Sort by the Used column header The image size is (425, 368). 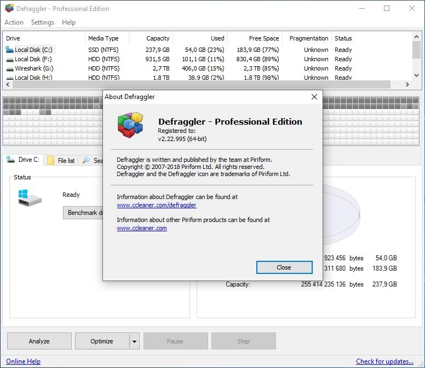point(200,38)
